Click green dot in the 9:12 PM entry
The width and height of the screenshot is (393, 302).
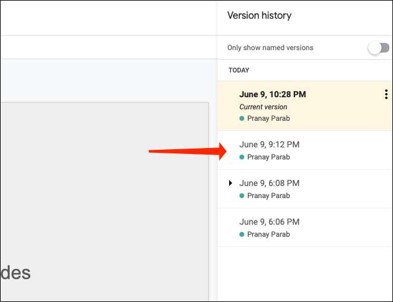click(x=242, y=157)
